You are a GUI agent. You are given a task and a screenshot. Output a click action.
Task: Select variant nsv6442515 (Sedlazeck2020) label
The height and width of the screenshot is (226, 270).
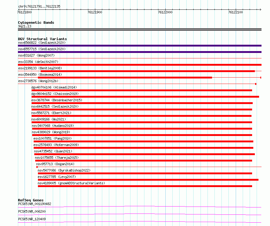pos(55,106)
